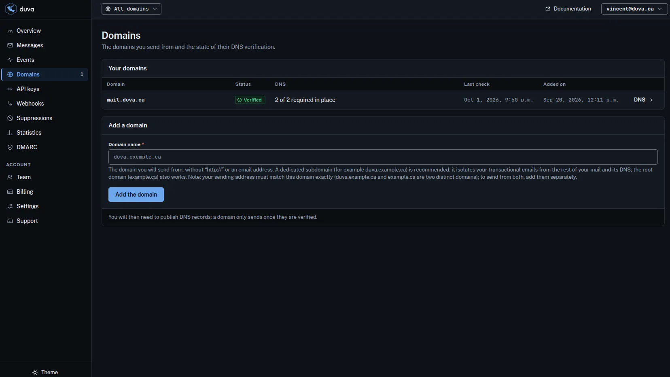670x377 pixels.
Task: Click the Webhooks arrow icon
Action: 10,104
